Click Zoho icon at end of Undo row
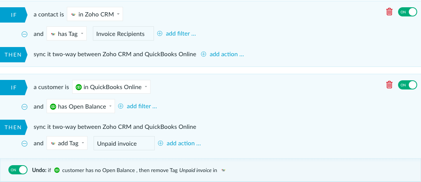The width and height of the screenshot is (421, 182). coord(223,170)
